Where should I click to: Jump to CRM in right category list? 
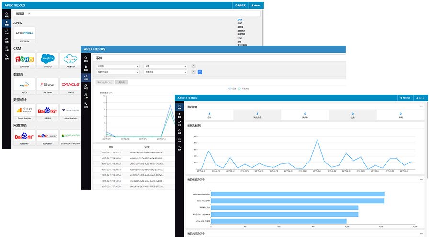pos(240,23)
